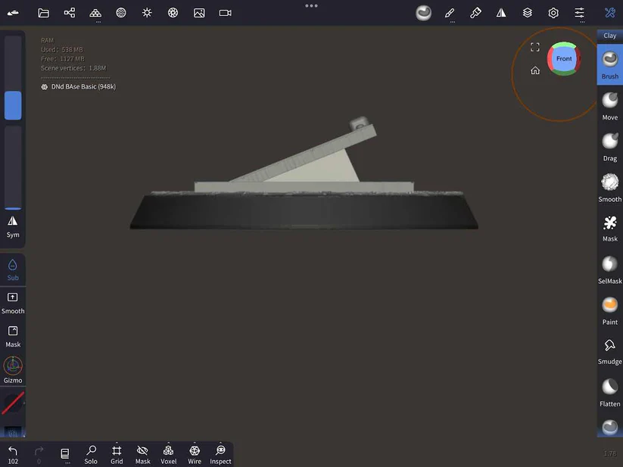Open the alpha thumbnail below color swatch
This screenshot has height=467, width=623.
click(x=13, y=431)
